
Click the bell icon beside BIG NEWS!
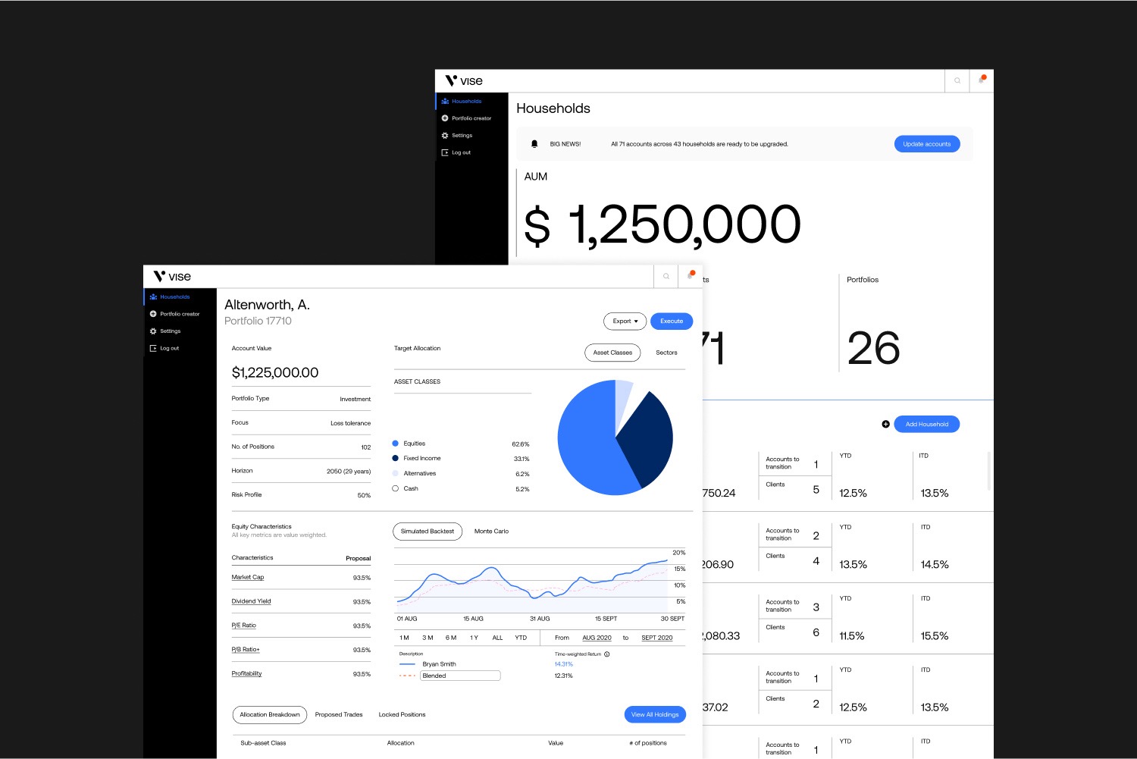pos(534,144)
